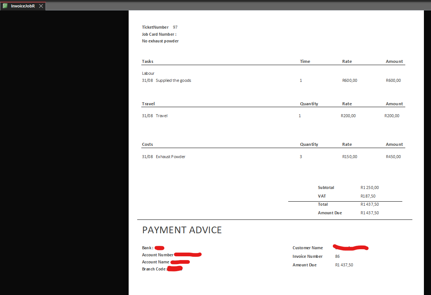
Task: Click the PAYMENT ADVICE heading
Action: 182,230
